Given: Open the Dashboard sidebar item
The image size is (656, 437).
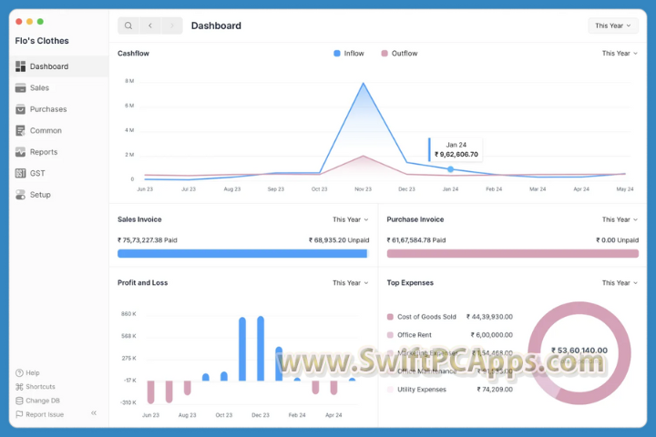Looking at the screenshot, I should coord(48,66).
